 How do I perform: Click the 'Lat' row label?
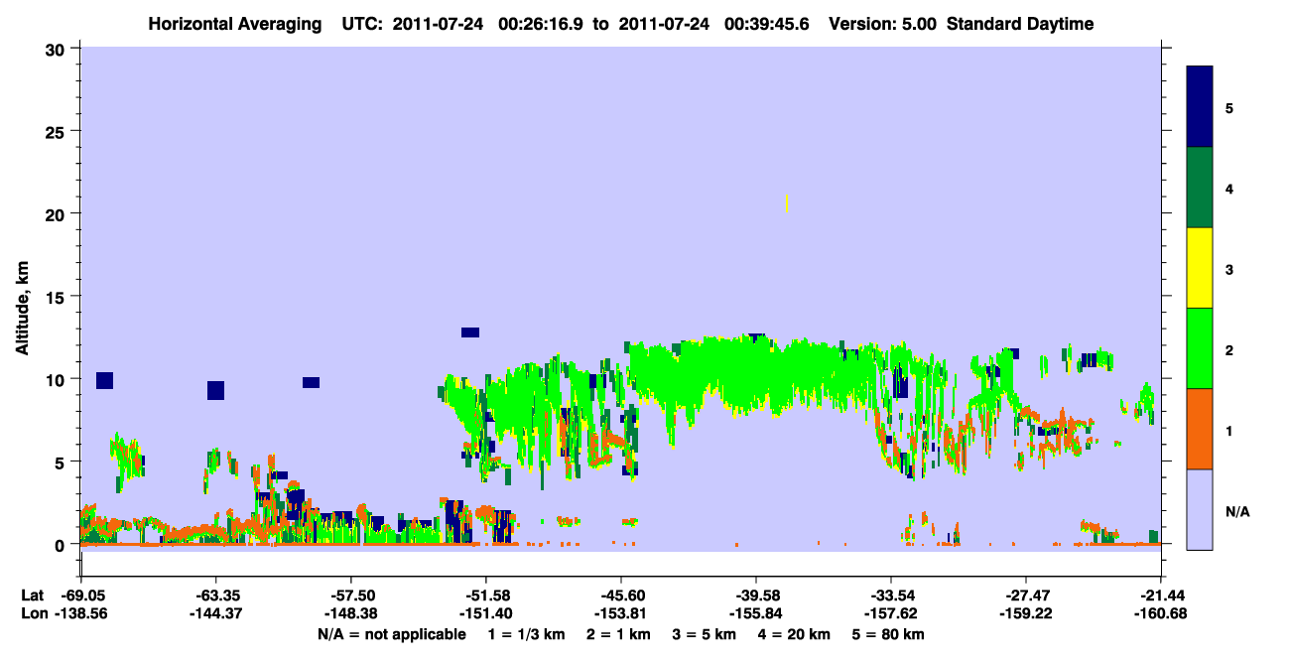32,595
